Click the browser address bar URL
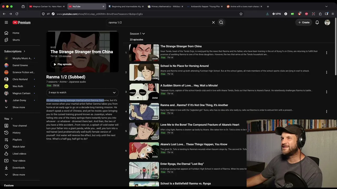 click(x=100, y=14)
